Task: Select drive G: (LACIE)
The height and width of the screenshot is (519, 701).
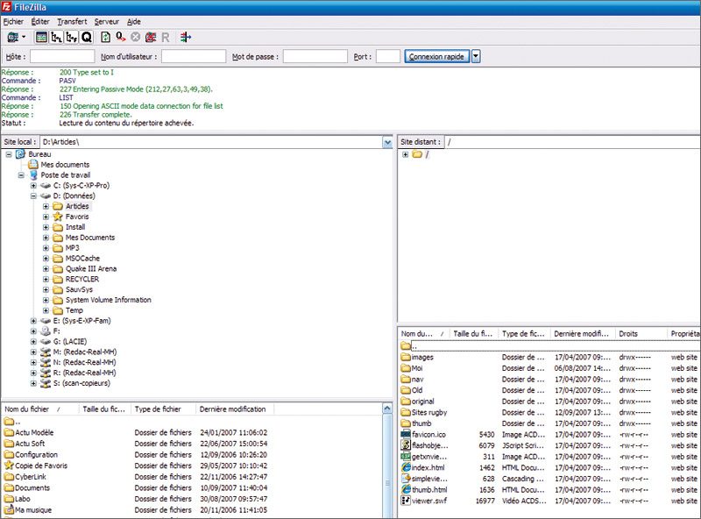Action: pos(70,341)
